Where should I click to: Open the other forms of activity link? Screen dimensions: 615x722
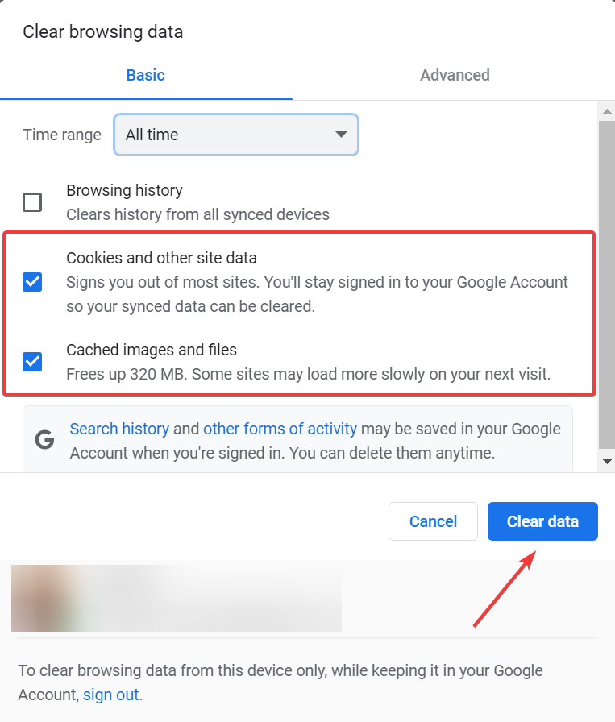[280, 429]
